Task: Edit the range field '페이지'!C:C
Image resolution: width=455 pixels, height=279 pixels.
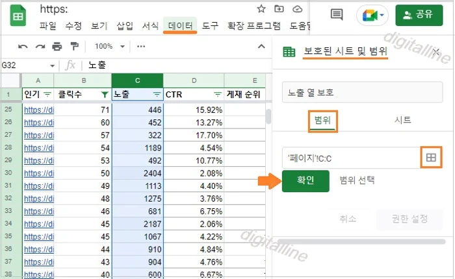Action: coord(351,158)
